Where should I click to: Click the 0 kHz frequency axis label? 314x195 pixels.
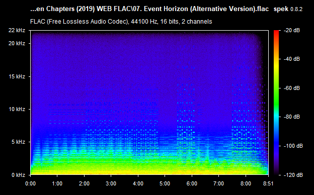[x=18, y=175]
